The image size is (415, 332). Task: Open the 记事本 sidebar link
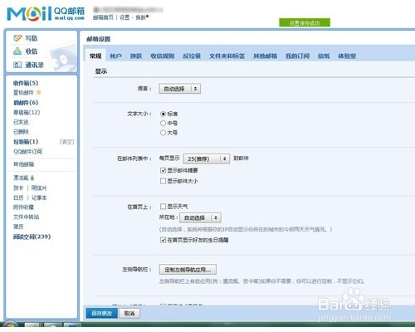(x=39, y=198)
